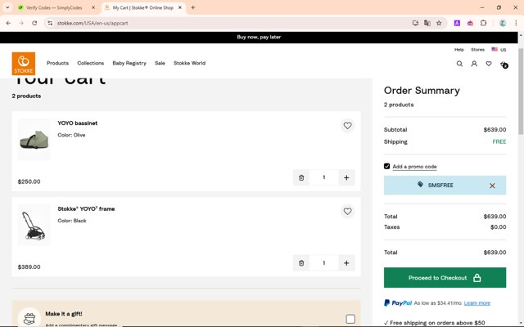Screen dimensions: 524x327
Task: Click the Chrome profile avatar
Action: 503,23
